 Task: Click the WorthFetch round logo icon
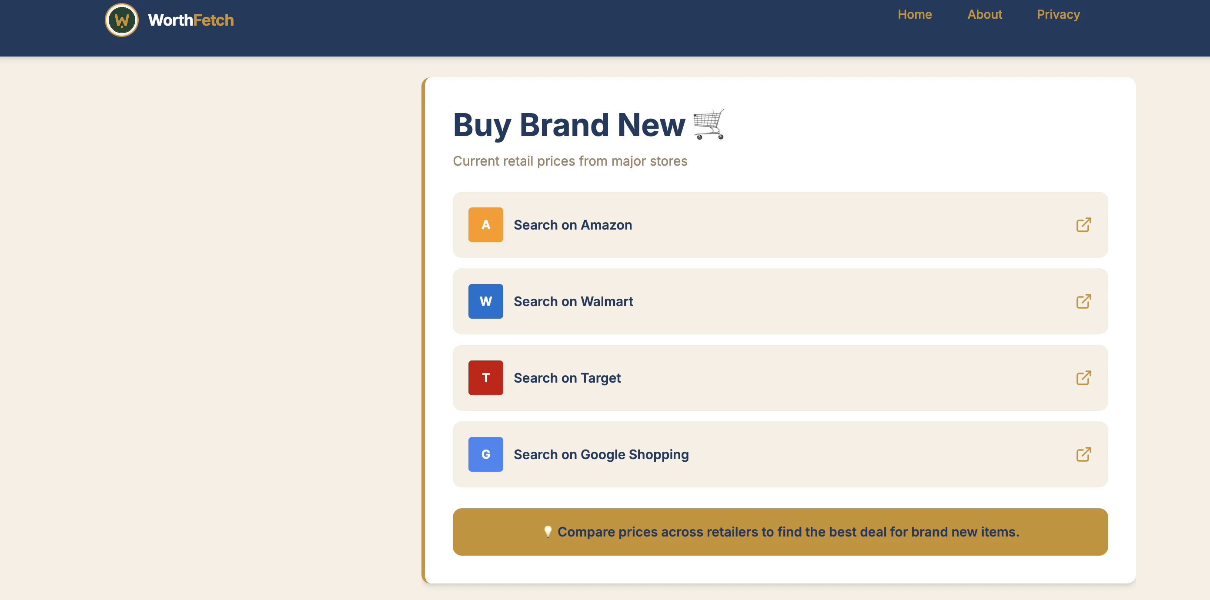coord(122,20)
